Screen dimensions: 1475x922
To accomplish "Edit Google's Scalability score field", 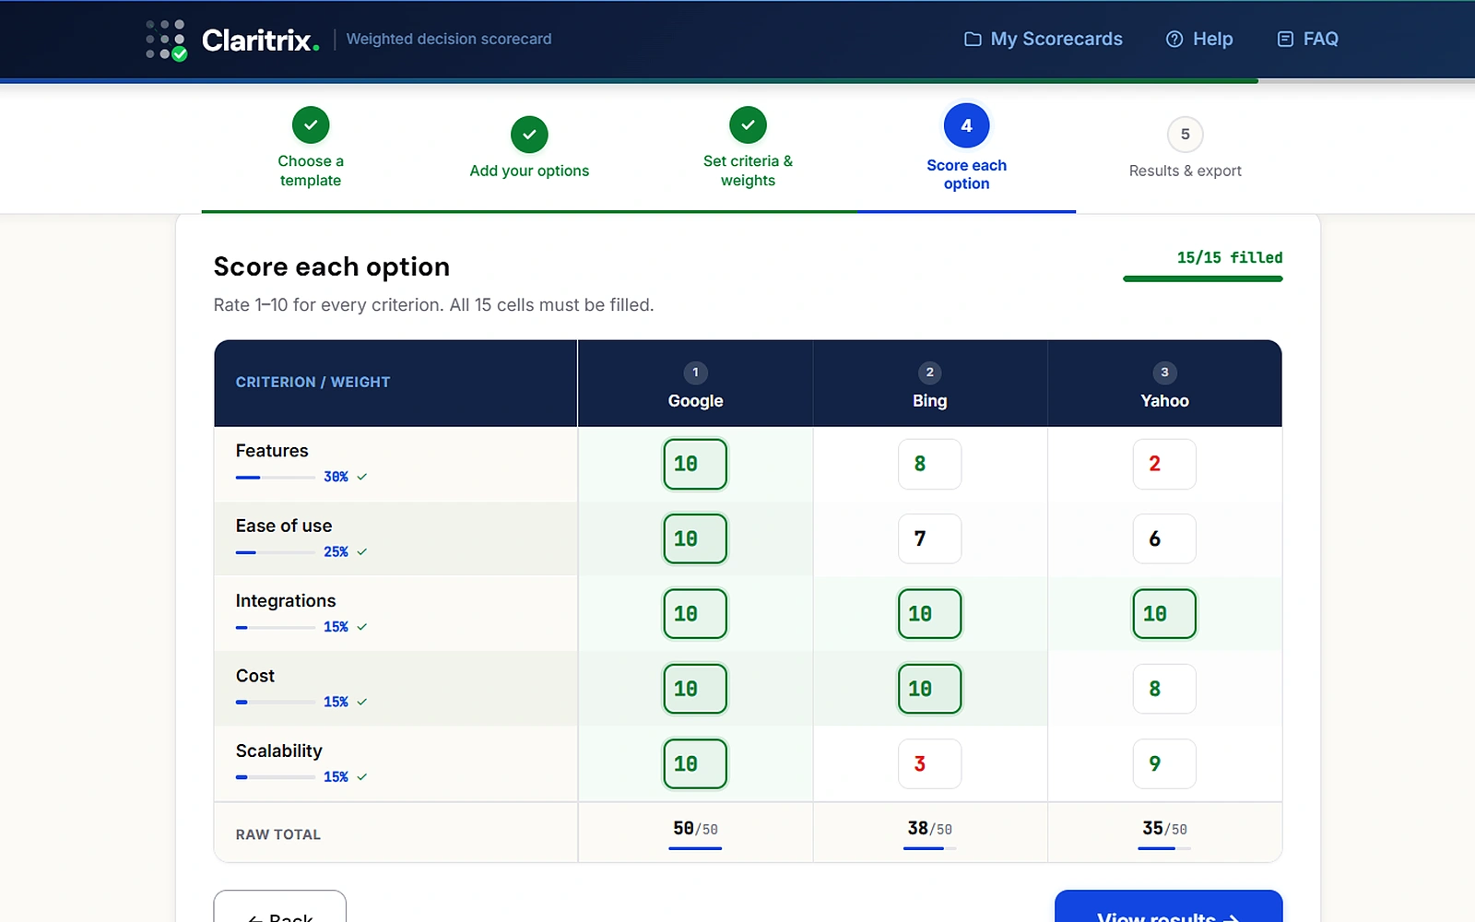I will point(695,763).
